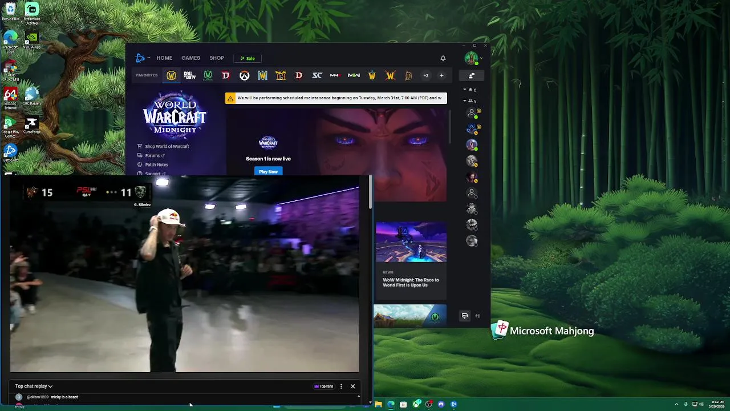Open NVIDIA App desktop shortcut
This screenshot has height=411, width=730.
coord(32,40)
